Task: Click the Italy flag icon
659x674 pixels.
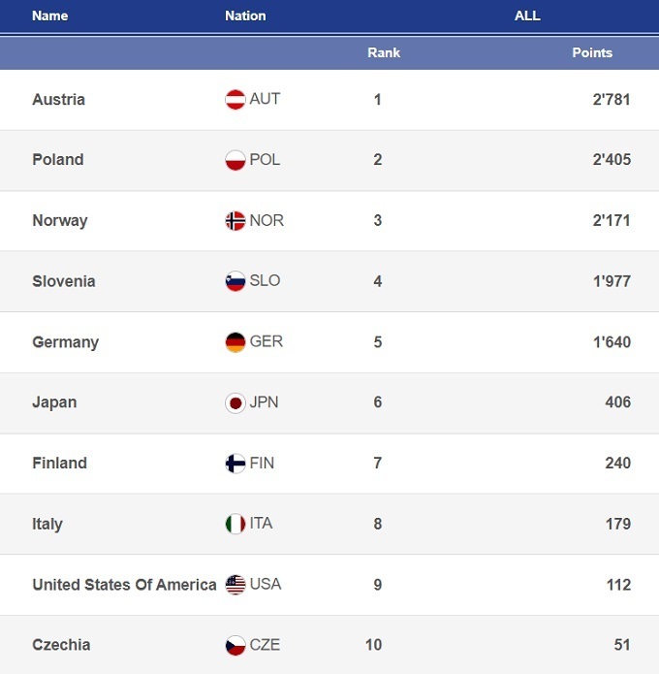Action: pos(235,524)
